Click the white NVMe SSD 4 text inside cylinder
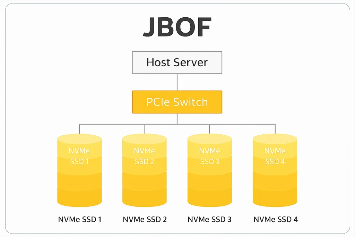This screenshot has height=237, width=355. [275, 156]
